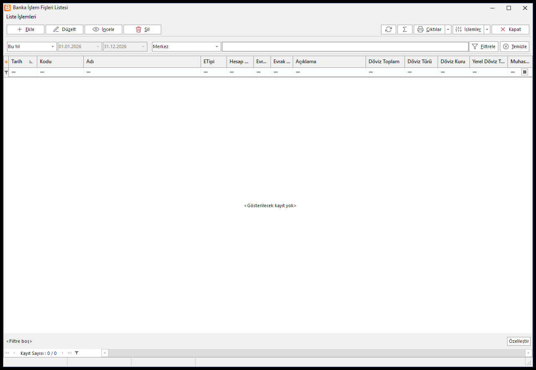The height and width of the screenshot is (370, 536).
Task: Click the Kapat button
Action: (x=510, y=29)
